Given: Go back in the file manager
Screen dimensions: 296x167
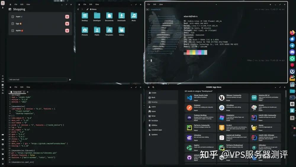Looking at the screenshot, I should coord(78,9).
